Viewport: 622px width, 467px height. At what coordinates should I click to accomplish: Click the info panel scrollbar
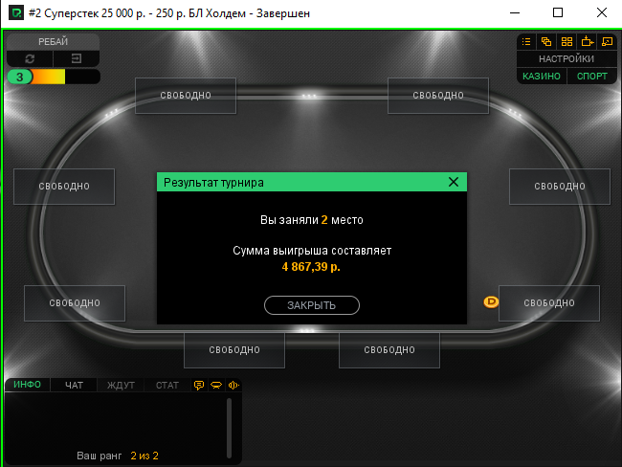229,428
